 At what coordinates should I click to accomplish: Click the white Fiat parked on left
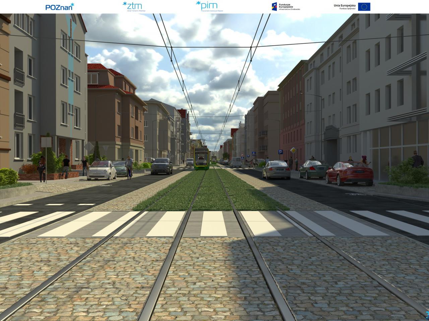(101, 170)
